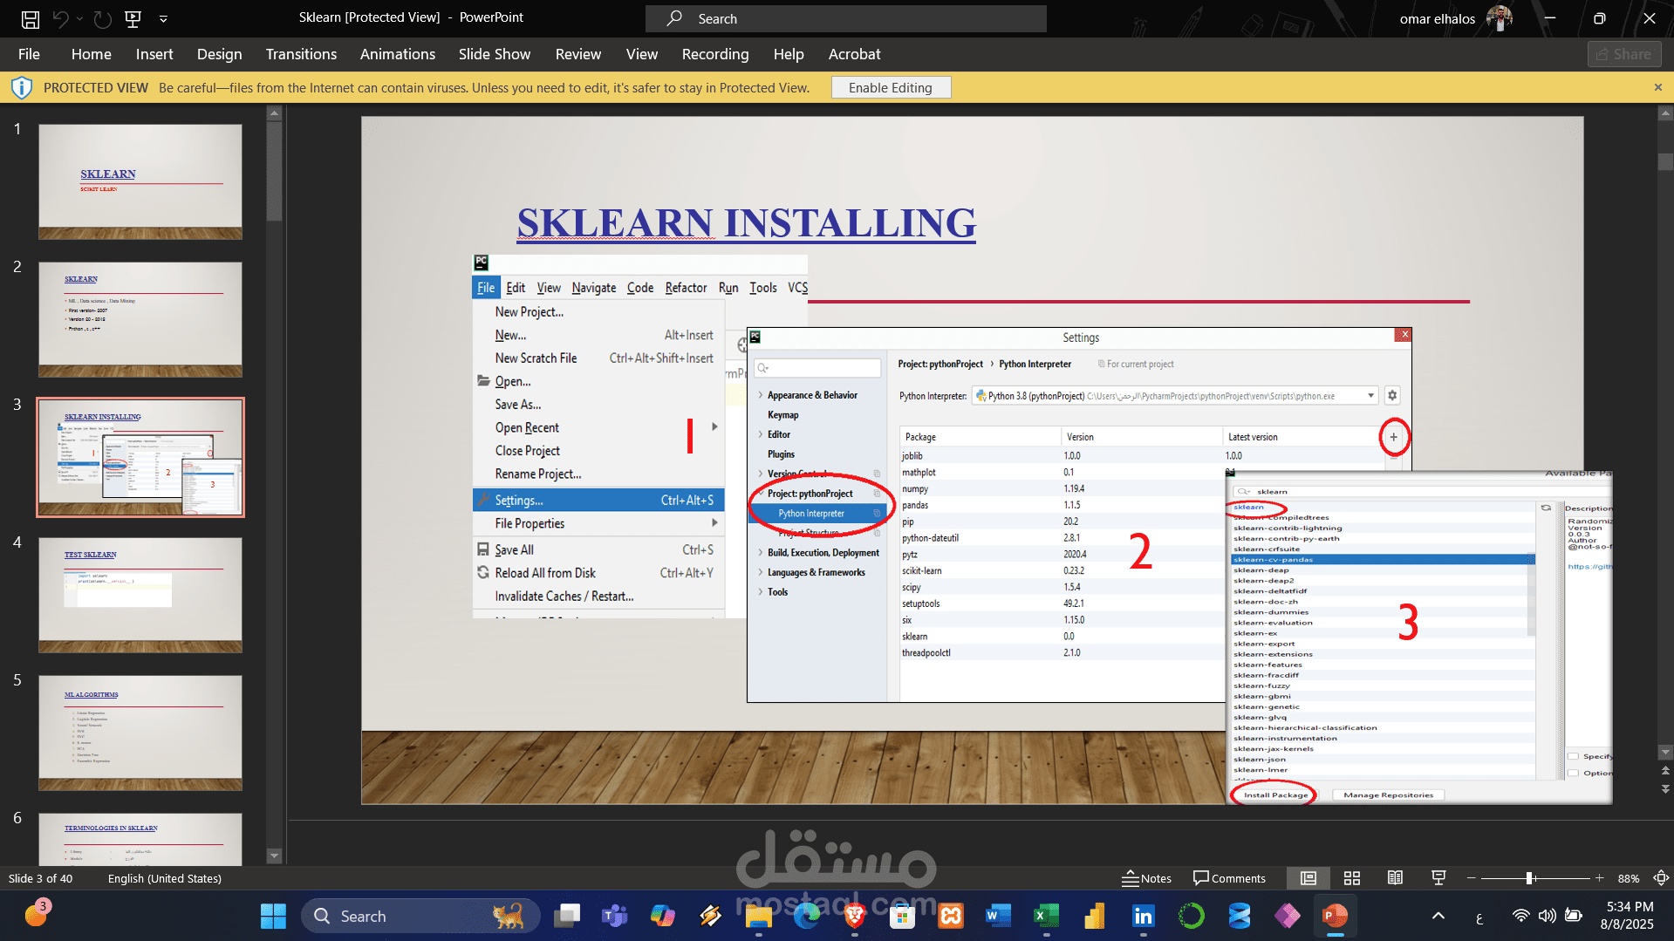Click the Repeat/Redo circular arrow icon

[103, 18]
